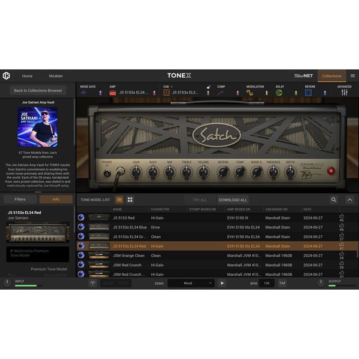This screenshot has width=359, height=359.
Task: Click the amp Presence knob
Action: coord(273,172)
